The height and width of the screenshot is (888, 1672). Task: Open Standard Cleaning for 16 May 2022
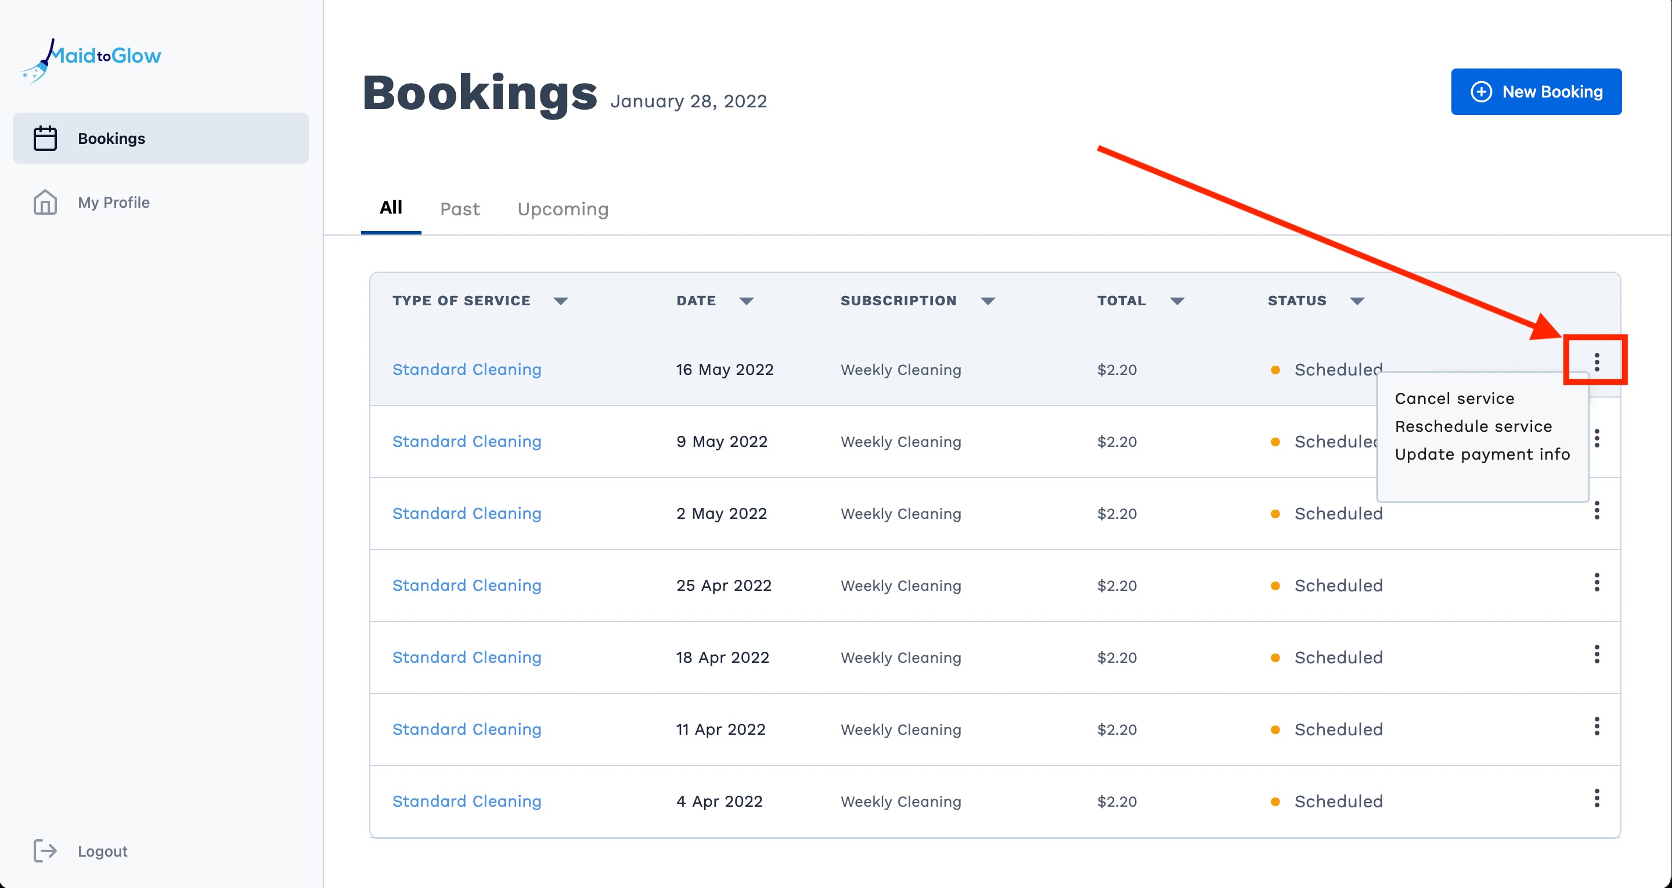467,369
